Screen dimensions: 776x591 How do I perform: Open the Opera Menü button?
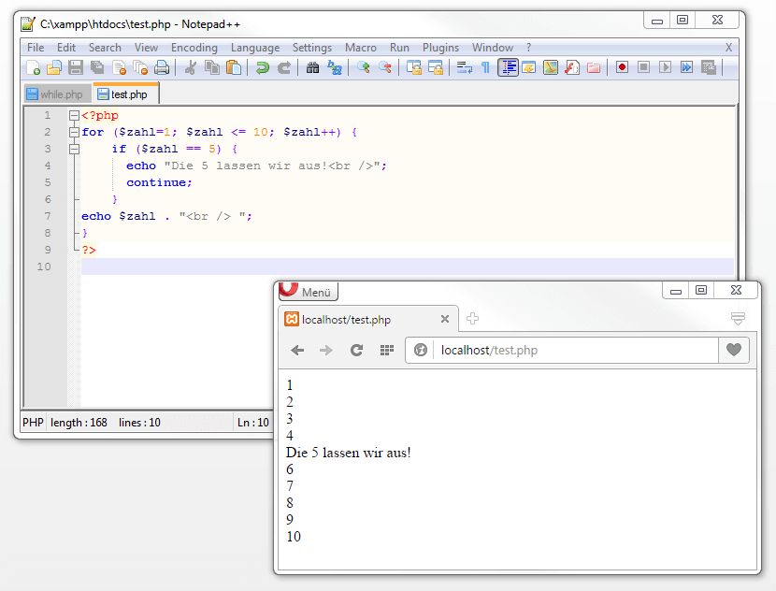click(309, 292)
